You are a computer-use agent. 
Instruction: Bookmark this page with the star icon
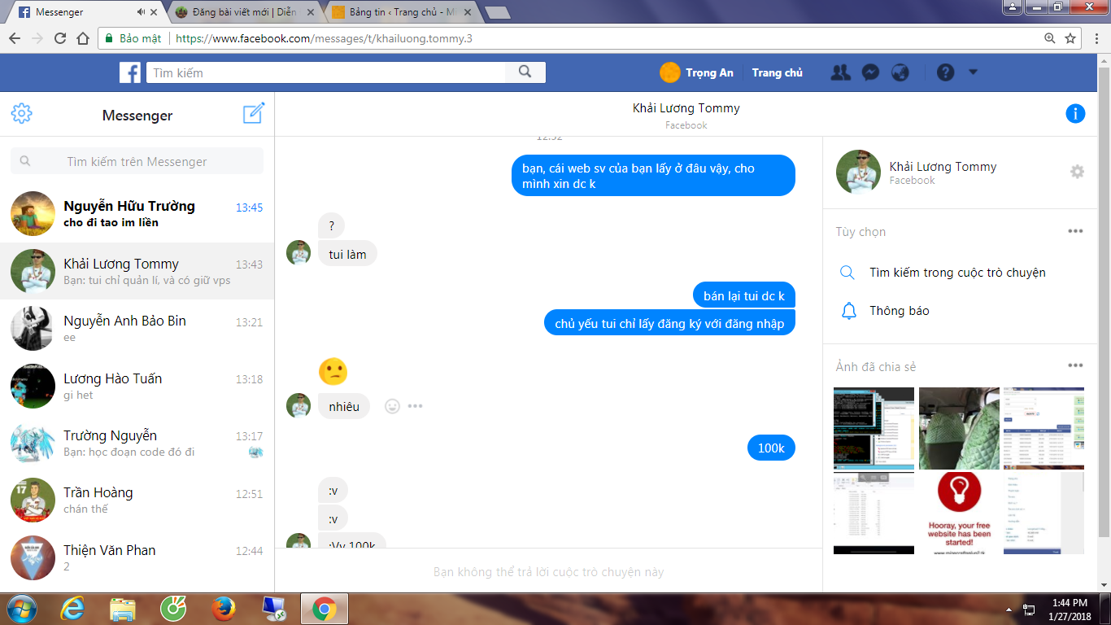pyautogui.click(x=1070, y=38)
